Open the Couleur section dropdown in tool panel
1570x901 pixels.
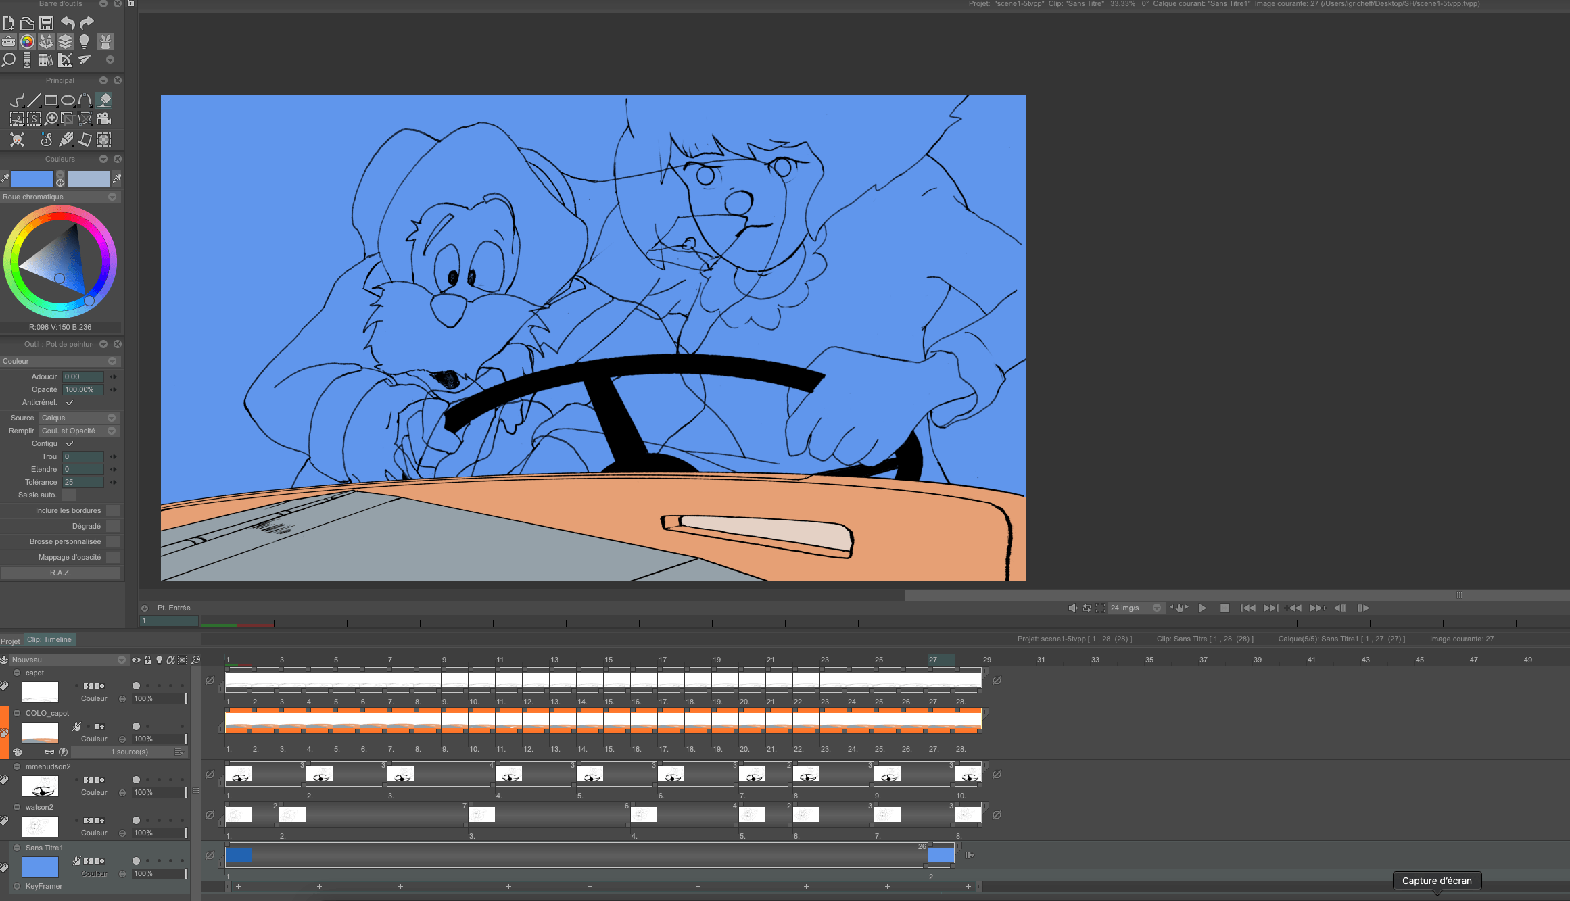(x=60, y=362)
